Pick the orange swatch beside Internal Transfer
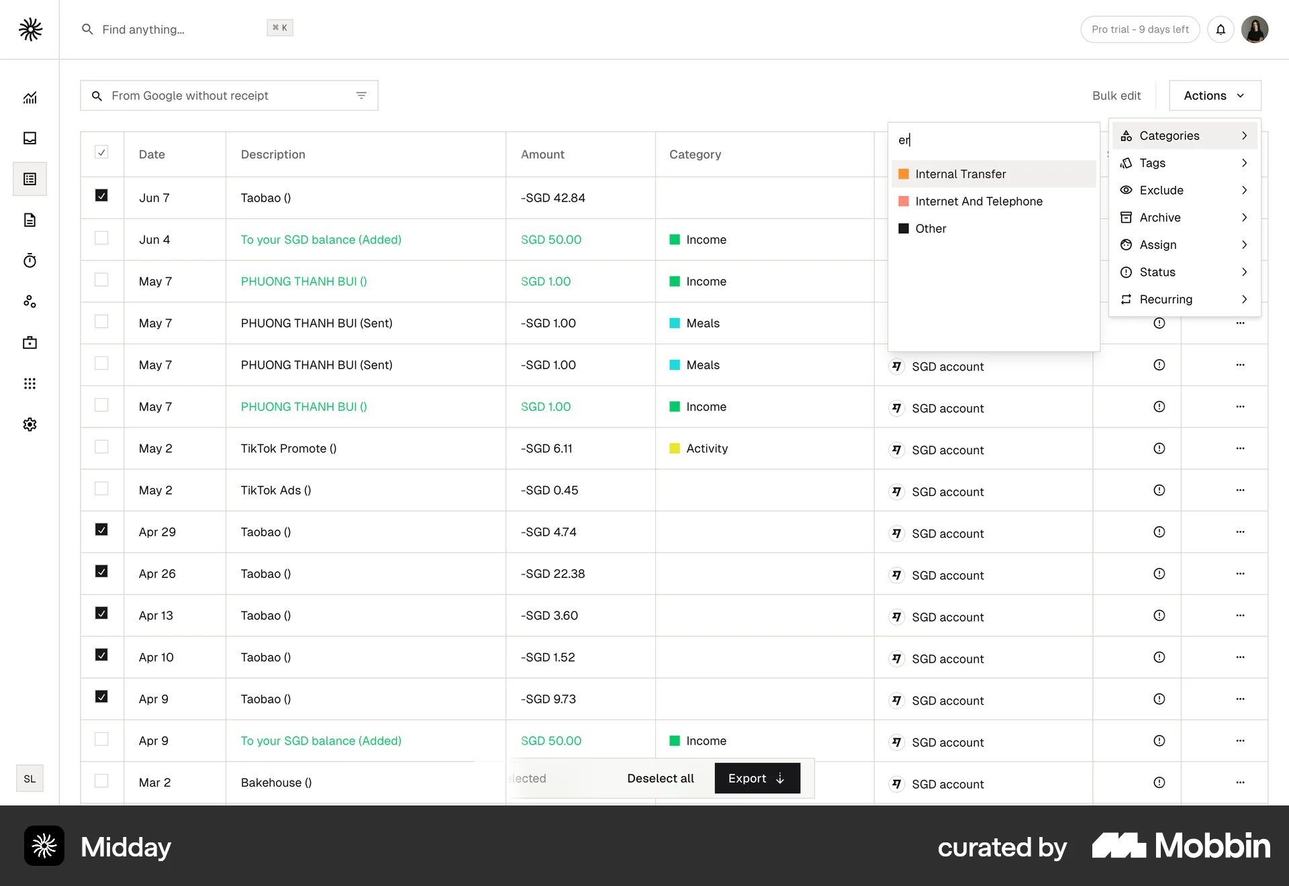This screenshot has height=886, width=1289. (904, 173)
